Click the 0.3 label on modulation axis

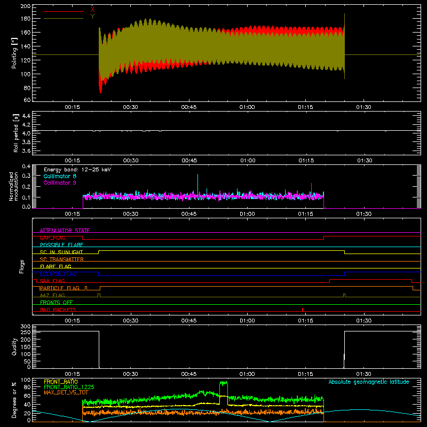pos(26,176)
